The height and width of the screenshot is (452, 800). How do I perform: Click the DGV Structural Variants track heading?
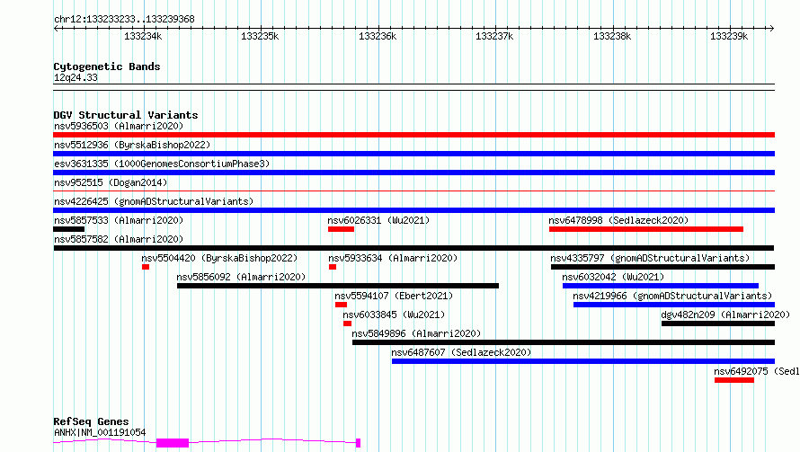[126, 115]
